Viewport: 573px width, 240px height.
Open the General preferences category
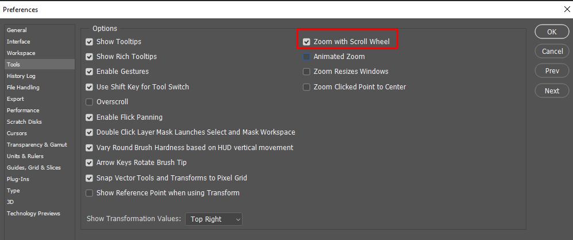[17, 30]
